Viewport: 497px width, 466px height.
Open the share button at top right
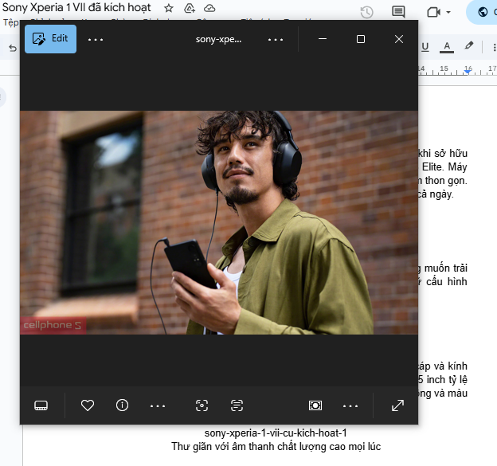tap(483, 12)
